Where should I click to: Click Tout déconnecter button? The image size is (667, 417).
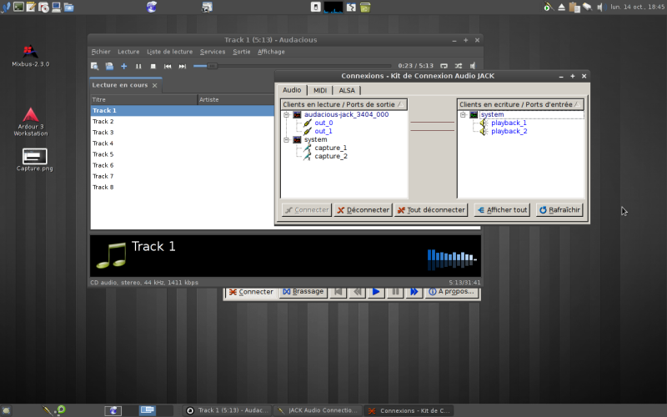(x=431, y=210)
